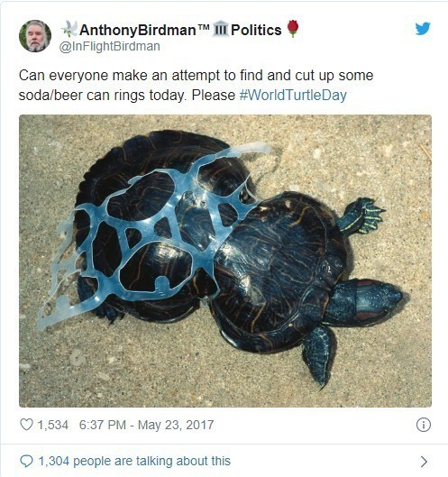Open the @InFlightBirdman handle
Viewport: 448px width, 477px height.
[109, 47]
